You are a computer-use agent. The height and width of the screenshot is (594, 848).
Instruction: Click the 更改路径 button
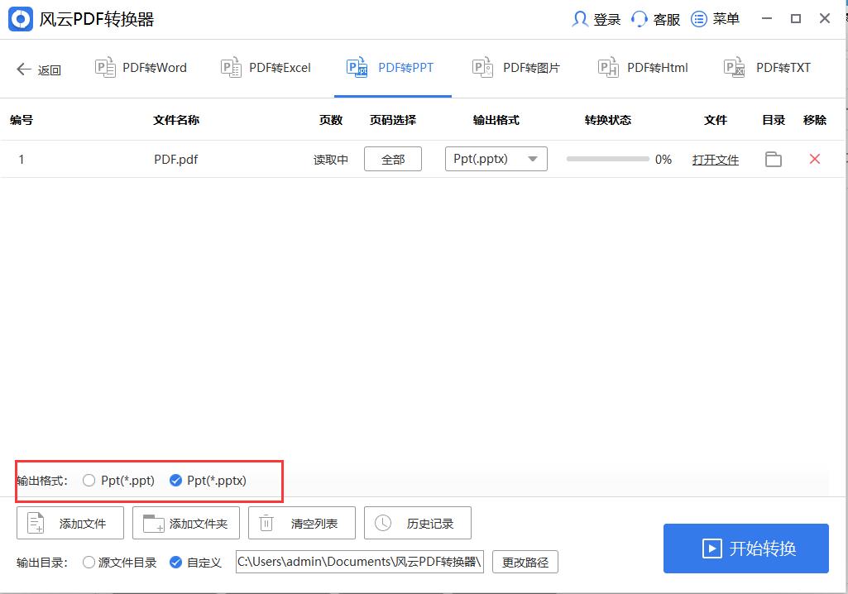pyautogui.click(x=525, y=562)
